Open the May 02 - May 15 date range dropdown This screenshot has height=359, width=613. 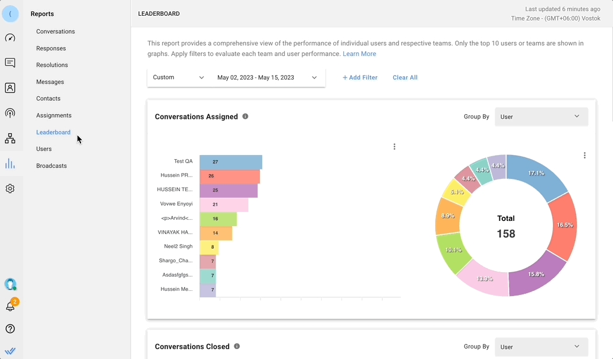267,78
